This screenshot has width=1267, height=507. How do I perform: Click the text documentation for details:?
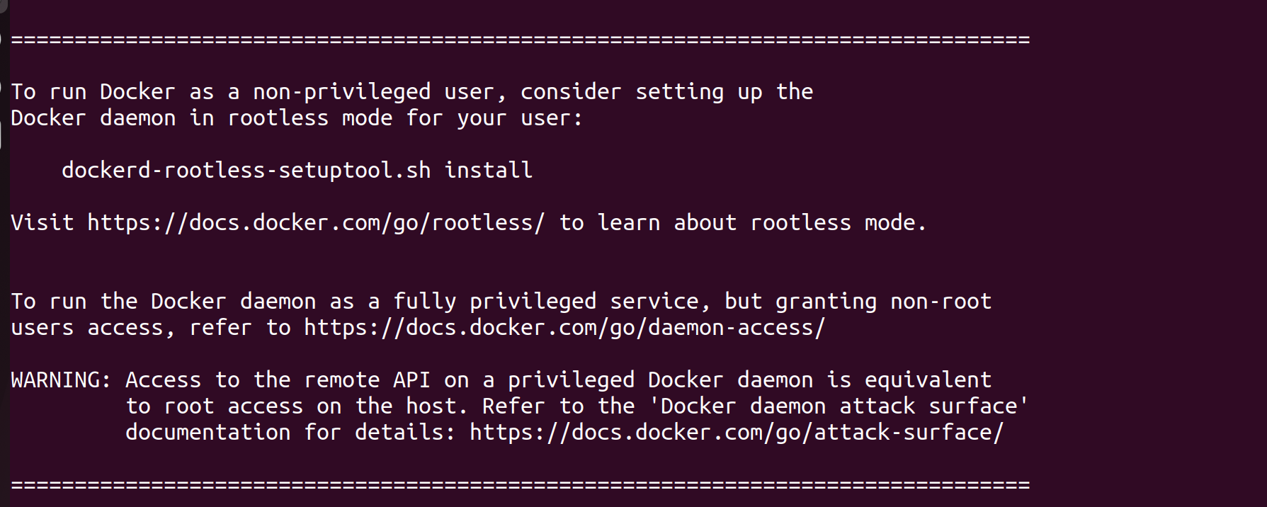pos(290,433)
